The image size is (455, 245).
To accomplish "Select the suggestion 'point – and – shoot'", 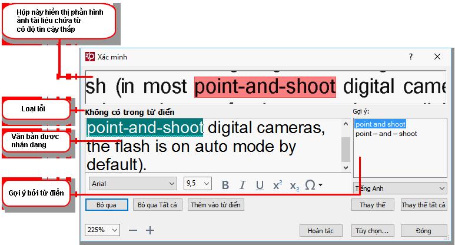I will click(386, 134).
